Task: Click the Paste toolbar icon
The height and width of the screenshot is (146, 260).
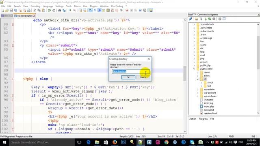Action: (x=43, y=10)
